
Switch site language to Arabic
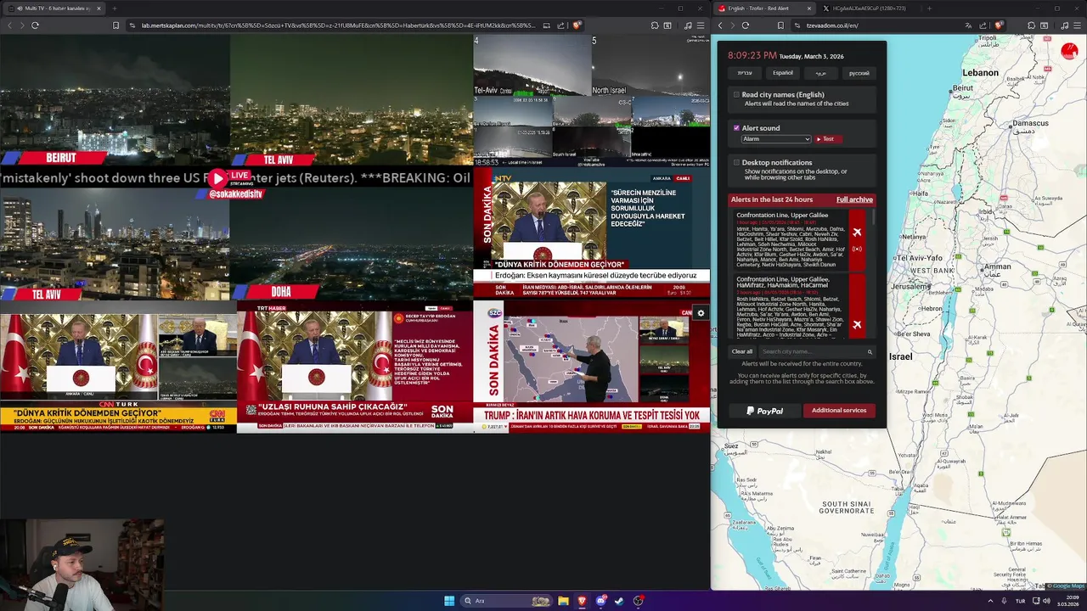821,73
